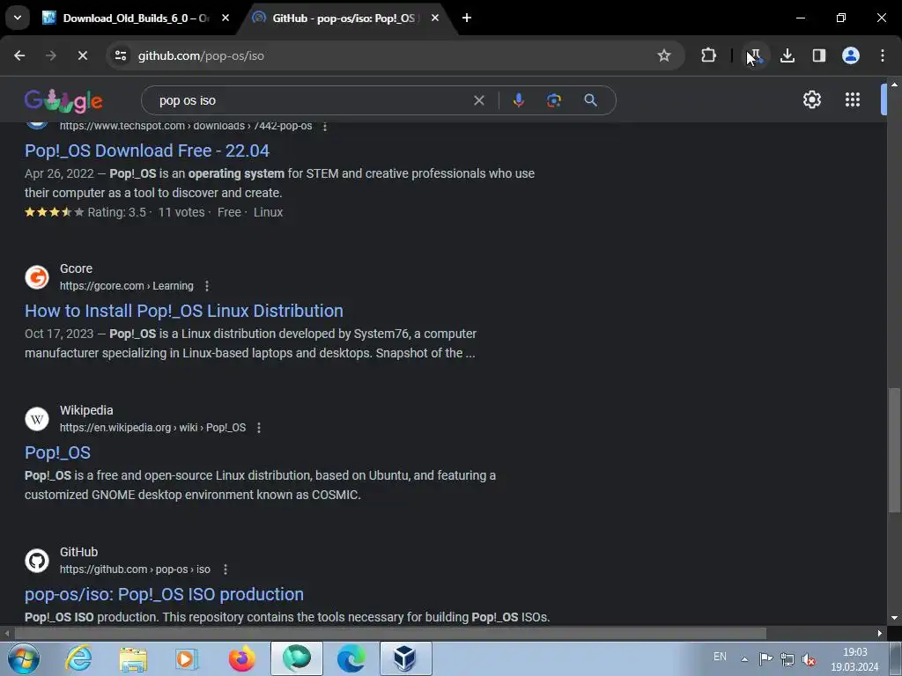Open VirtualBox from the taskbar

pyautogui.click(x=405, y=658)
